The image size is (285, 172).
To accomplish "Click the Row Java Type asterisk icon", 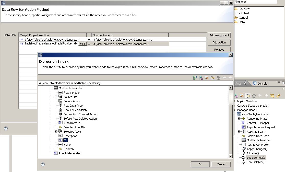I will [61, 106].
